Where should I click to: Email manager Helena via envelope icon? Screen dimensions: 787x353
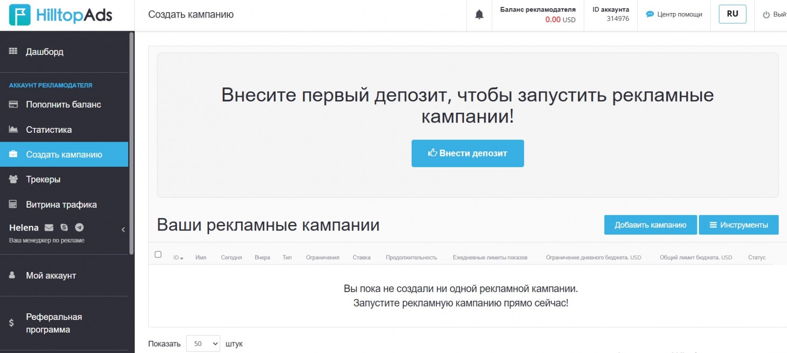[49, 227]
